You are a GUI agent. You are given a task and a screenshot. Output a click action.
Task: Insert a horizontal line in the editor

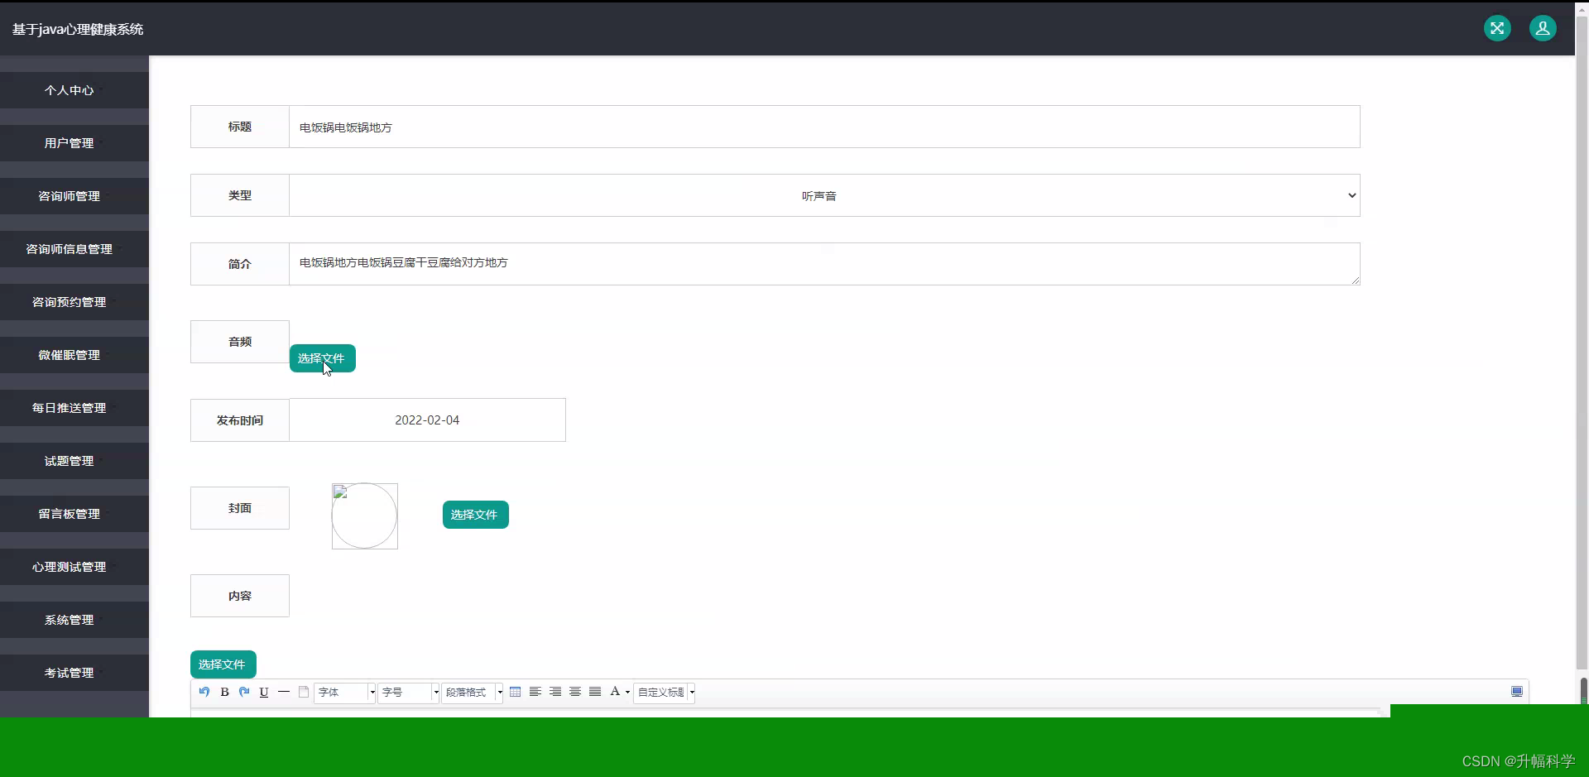284,693
